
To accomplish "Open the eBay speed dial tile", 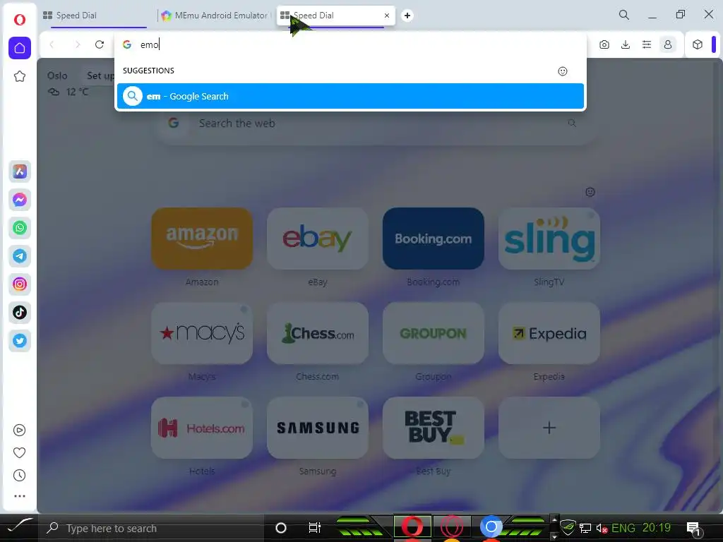I will [x=318, y=239].
